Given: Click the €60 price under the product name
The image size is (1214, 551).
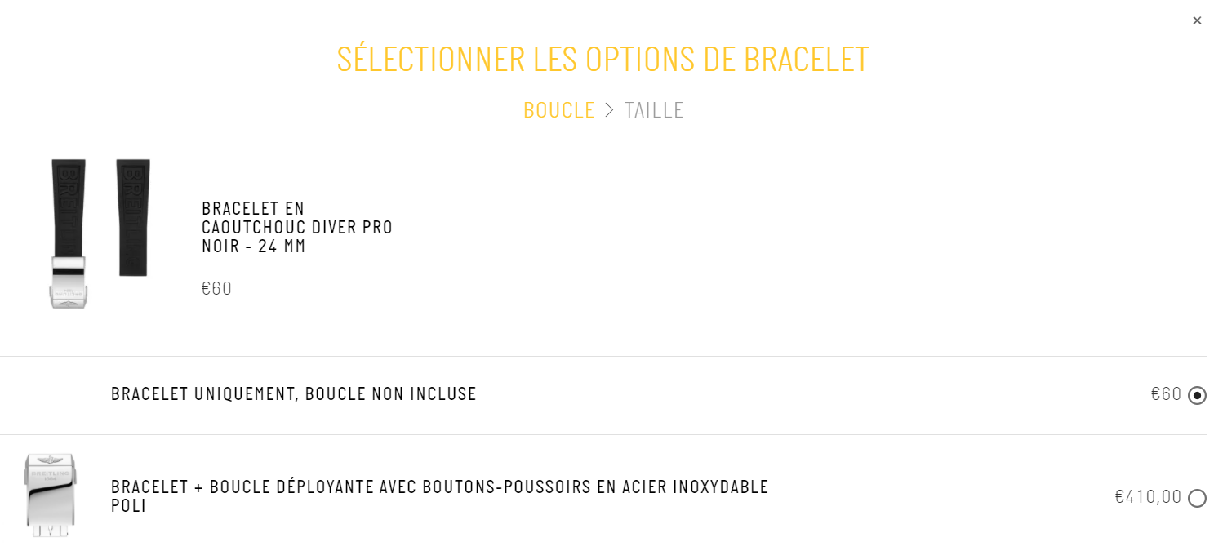Looking at the screenshot, I should pyautogui.click(x=217, y=288).
